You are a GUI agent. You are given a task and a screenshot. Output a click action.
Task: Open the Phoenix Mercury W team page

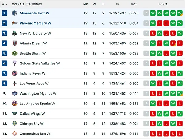pos(35,23)
